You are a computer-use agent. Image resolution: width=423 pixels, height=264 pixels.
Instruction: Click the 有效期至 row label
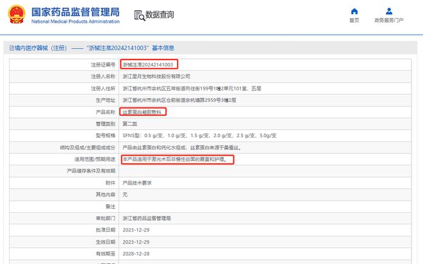point(106,254)
